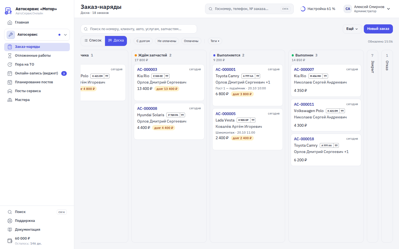The width and height of the screenshot is (399, 249).
Task: Click the Автосервис wrench icon
Action: click(x=11, y=35)
